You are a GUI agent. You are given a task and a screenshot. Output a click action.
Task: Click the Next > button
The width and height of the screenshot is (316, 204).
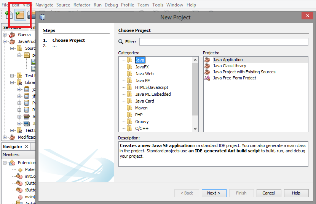214,193
